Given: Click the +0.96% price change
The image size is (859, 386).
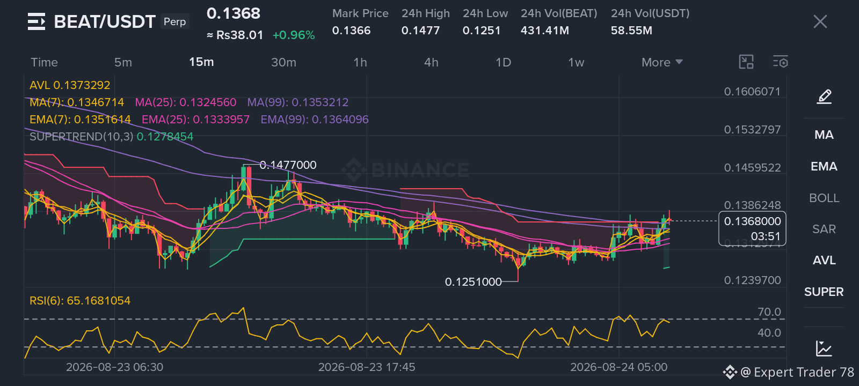Looking at the screenshot, I should (x=294, y=35).
